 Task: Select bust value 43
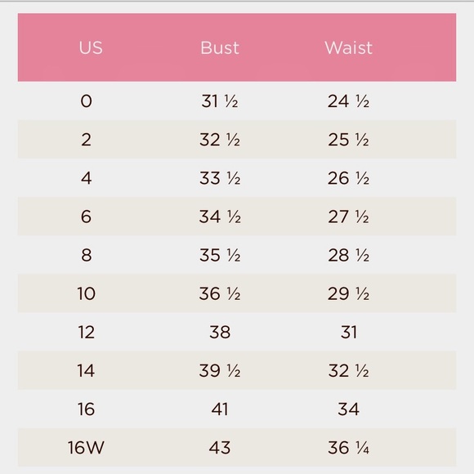(220, 447)
